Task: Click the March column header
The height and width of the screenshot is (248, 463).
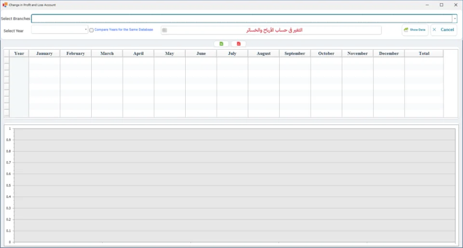Action: 107,53
